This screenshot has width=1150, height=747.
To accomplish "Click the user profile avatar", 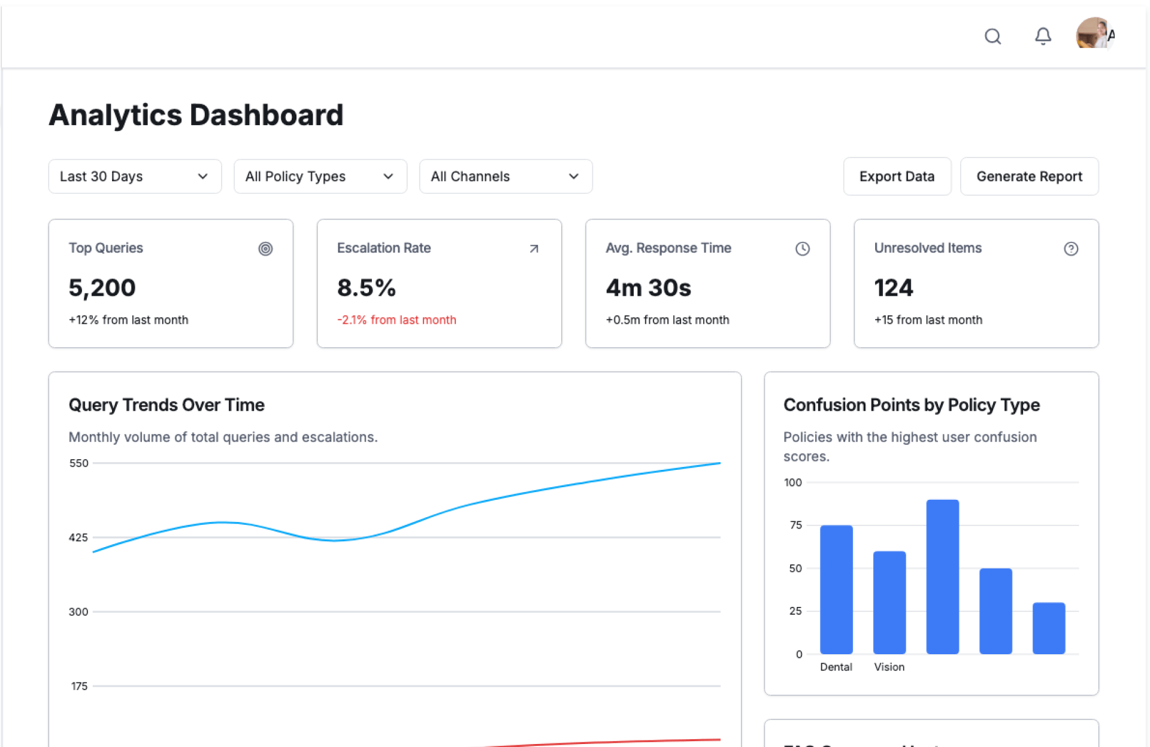I will tap(1094, 34).
